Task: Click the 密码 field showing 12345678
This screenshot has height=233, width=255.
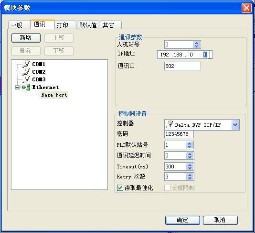Action: (x=179, y=134)
